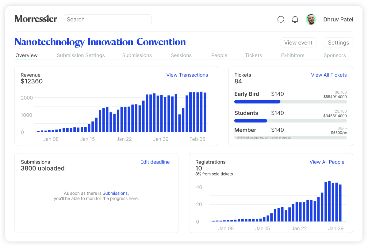Click the Morressier logo
Image resolution: width=368 pixels, height=245 pixels.
point(36,19)
